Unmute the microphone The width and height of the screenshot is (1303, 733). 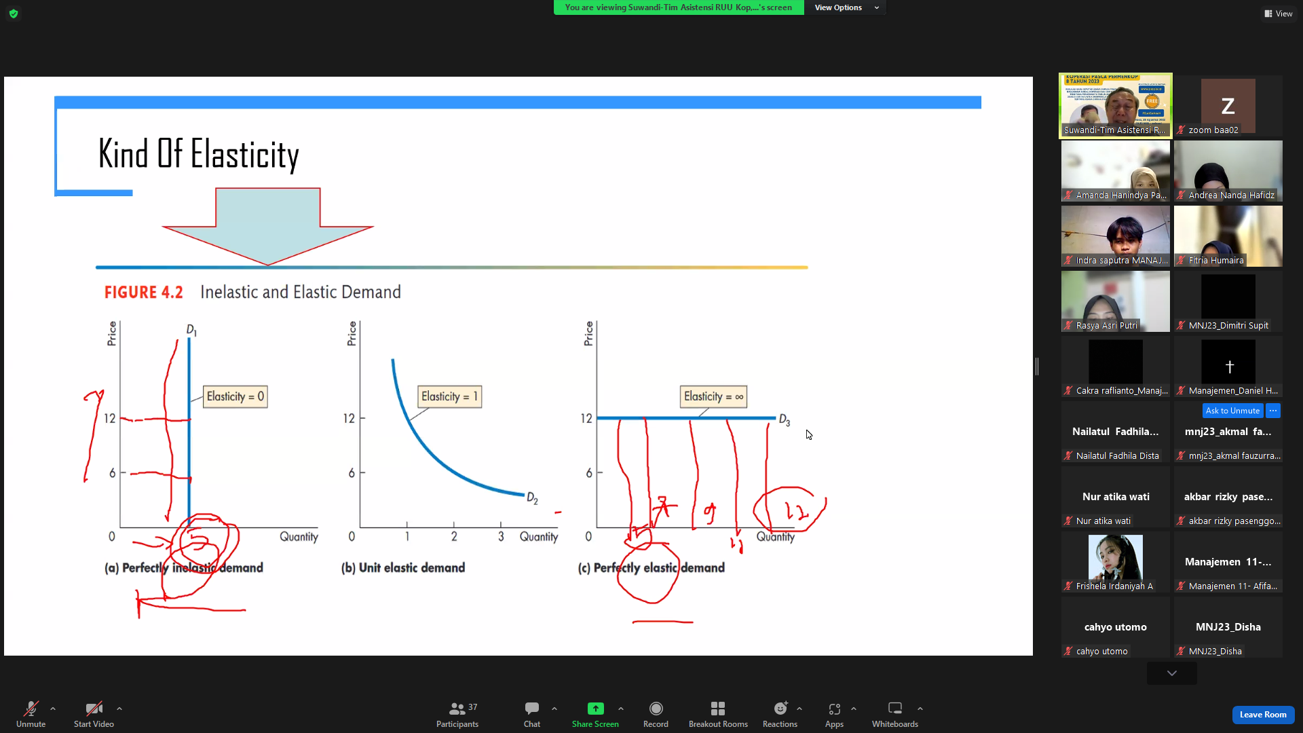(x=31, y=714)
